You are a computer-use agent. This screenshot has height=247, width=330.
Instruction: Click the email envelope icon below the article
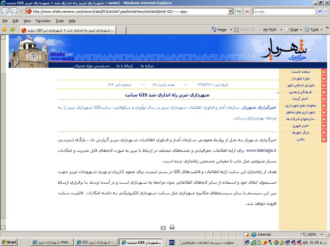[163, 228]
